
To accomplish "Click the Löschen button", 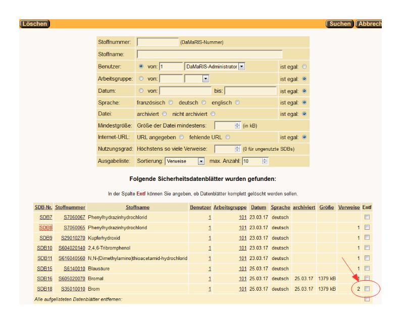I will pos(35,24).
